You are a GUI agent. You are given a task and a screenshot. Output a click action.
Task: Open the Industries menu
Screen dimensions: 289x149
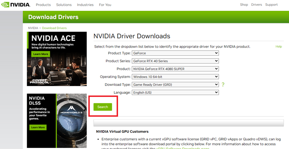(85, 5)
